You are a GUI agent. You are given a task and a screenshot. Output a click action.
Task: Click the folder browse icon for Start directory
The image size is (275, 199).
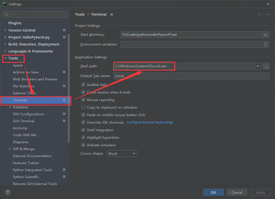tap(265, 35)
